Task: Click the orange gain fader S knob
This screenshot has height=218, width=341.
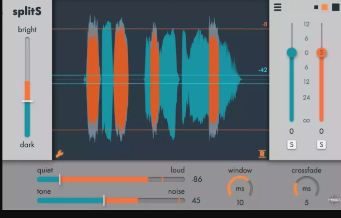Action: pyautogui.click(x=321, y=52)
